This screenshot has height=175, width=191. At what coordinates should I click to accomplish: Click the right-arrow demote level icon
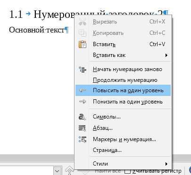point(83,102)
